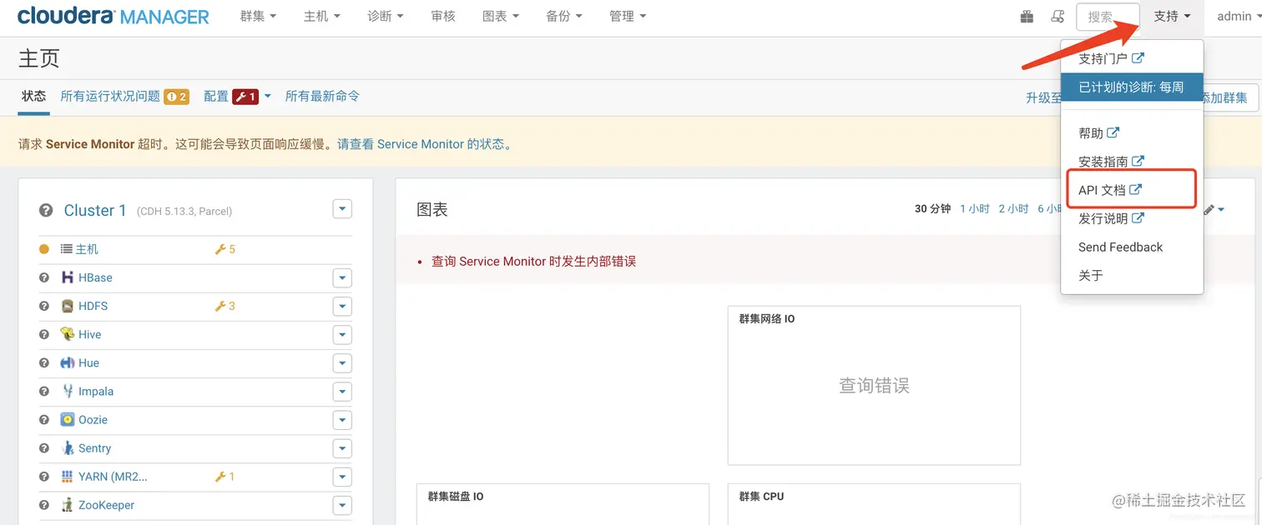The image size is (1262, 525).
Task: Expand the ZooKeeper actions dropdown
Action: pyautogui.click(x=342, y=505)
